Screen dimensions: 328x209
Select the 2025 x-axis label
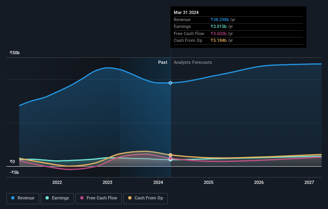(x=209, y=182)
